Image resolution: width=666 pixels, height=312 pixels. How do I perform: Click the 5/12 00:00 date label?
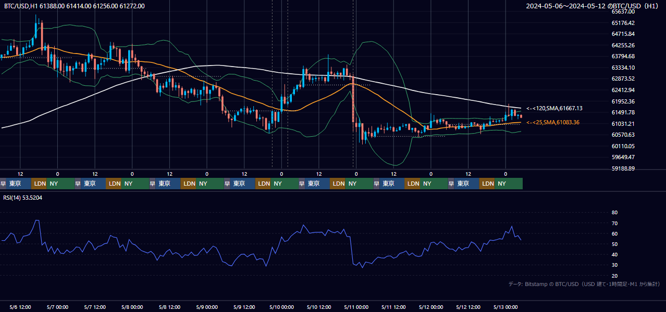coord(430,307)
